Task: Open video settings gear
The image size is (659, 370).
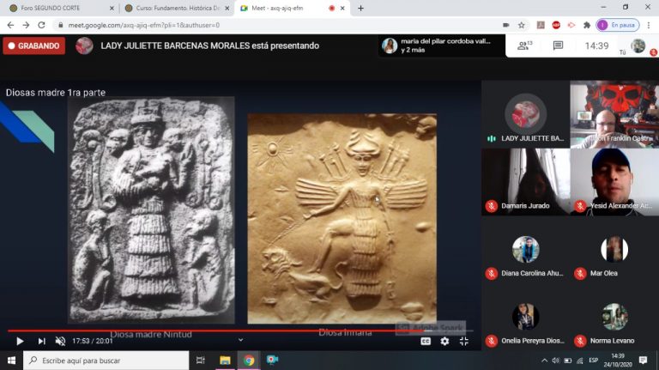Action: click(444, 342)
